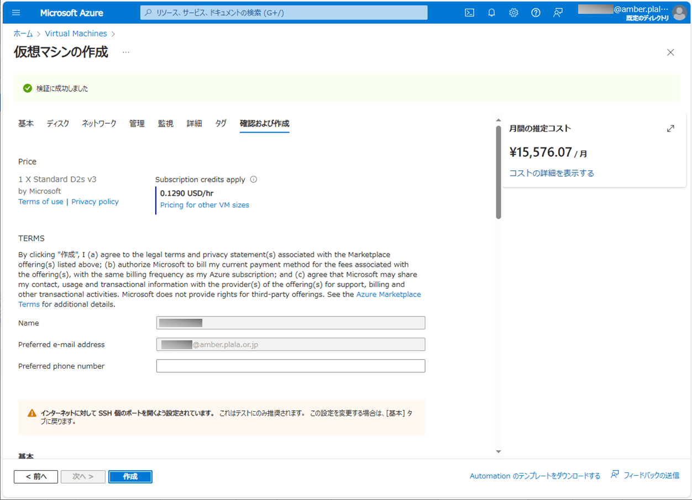Open the notifications bell
Image resolution: width=692 pixels, height=500 pixels.
click(491, 13)
